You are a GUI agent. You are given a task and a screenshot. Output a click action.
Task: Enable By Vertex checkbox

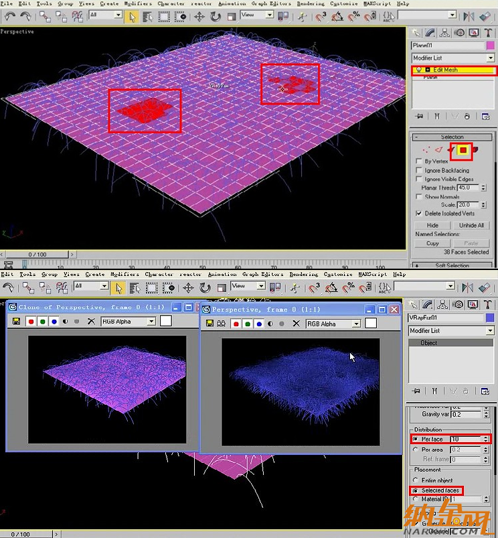point(418,161)
